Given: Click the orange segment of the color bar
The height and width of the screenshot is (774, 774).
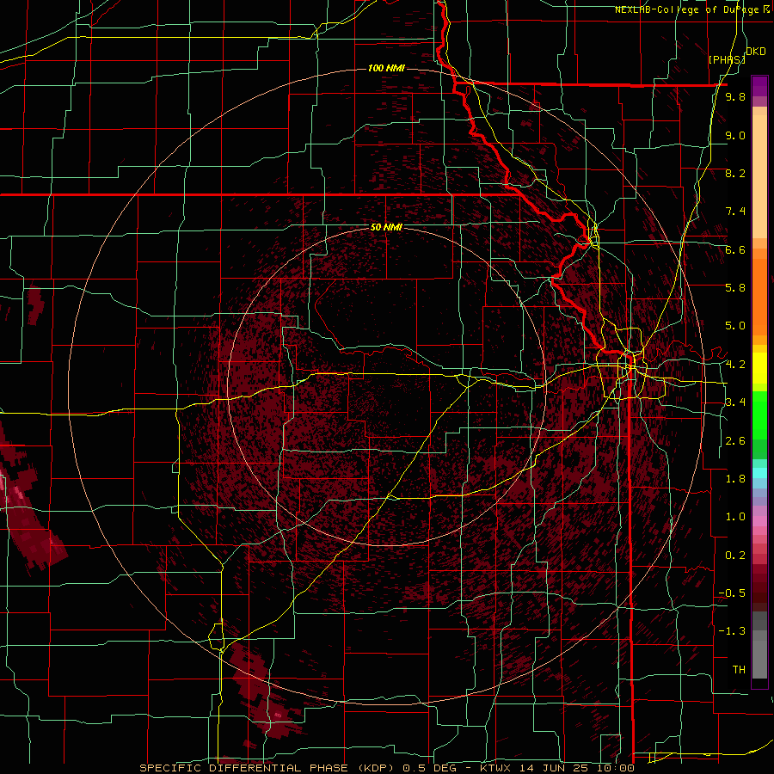Looking at the screenshot, I should (759, 296).
